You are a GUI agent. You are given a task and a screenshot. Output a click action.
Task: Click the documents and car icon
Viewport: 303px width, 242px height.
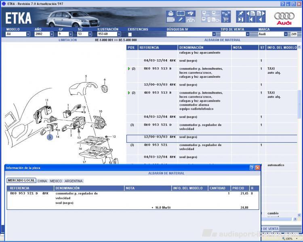(x=216, y=19)
